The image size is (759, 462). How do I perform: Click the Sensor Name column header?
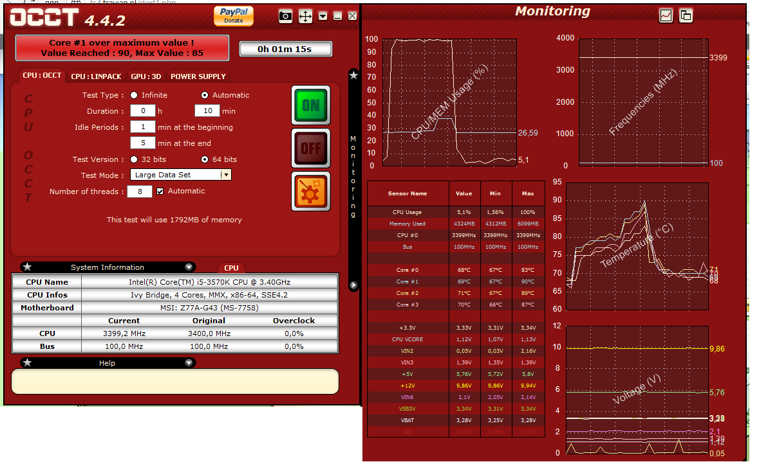408,193
